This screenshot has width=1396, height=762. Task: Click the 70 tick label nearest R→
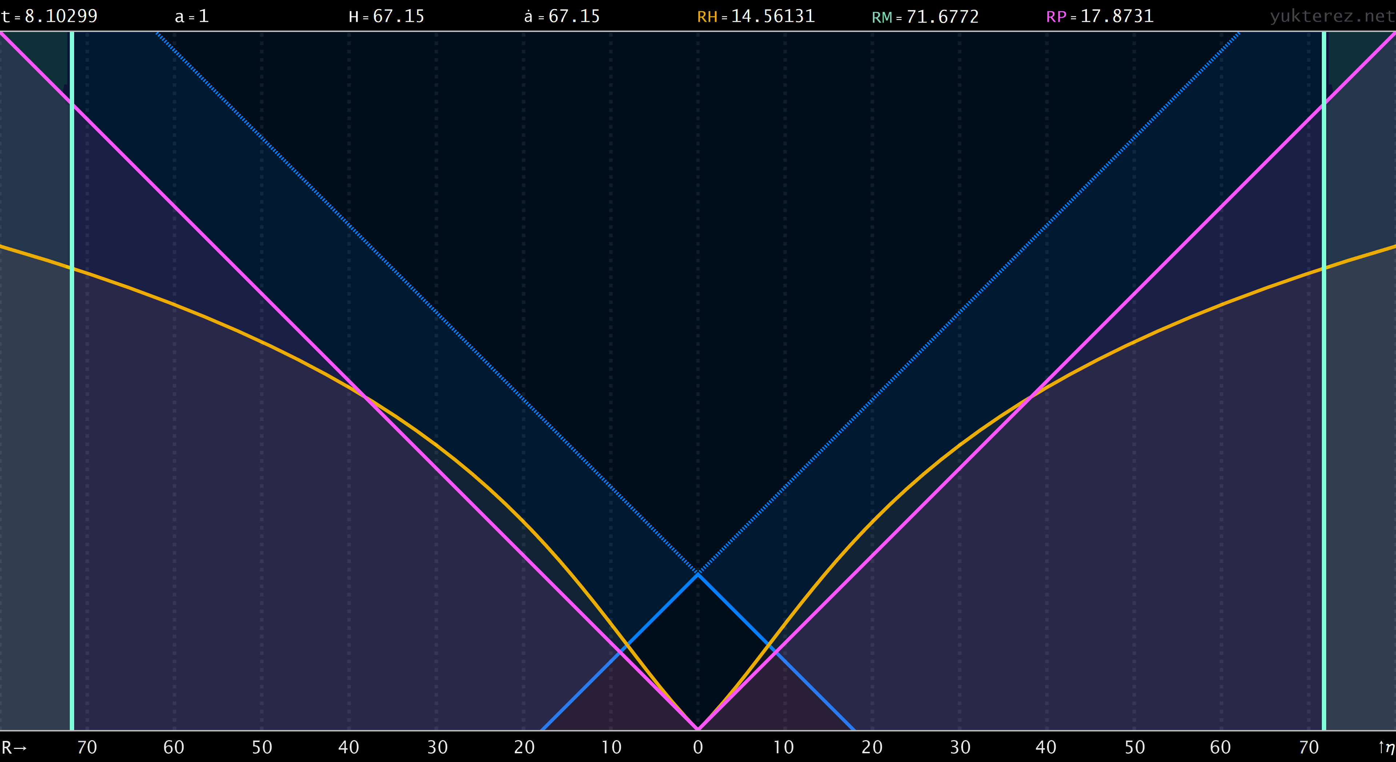[87, 747]
